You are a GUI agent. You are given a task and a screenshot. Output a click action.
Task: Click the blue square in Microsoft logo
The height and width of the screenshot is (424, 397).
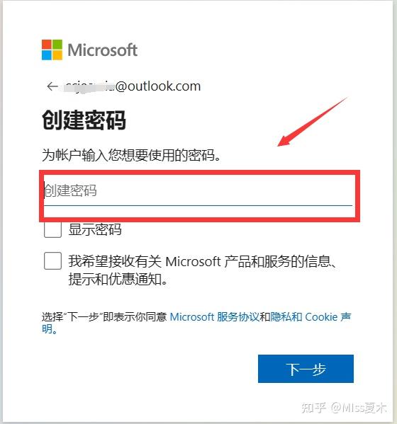[47, 55]
